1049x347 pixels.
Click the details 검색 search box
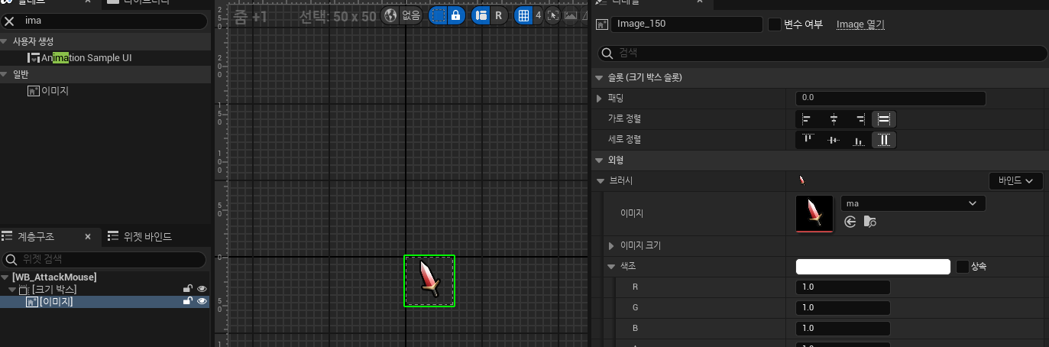823,54
